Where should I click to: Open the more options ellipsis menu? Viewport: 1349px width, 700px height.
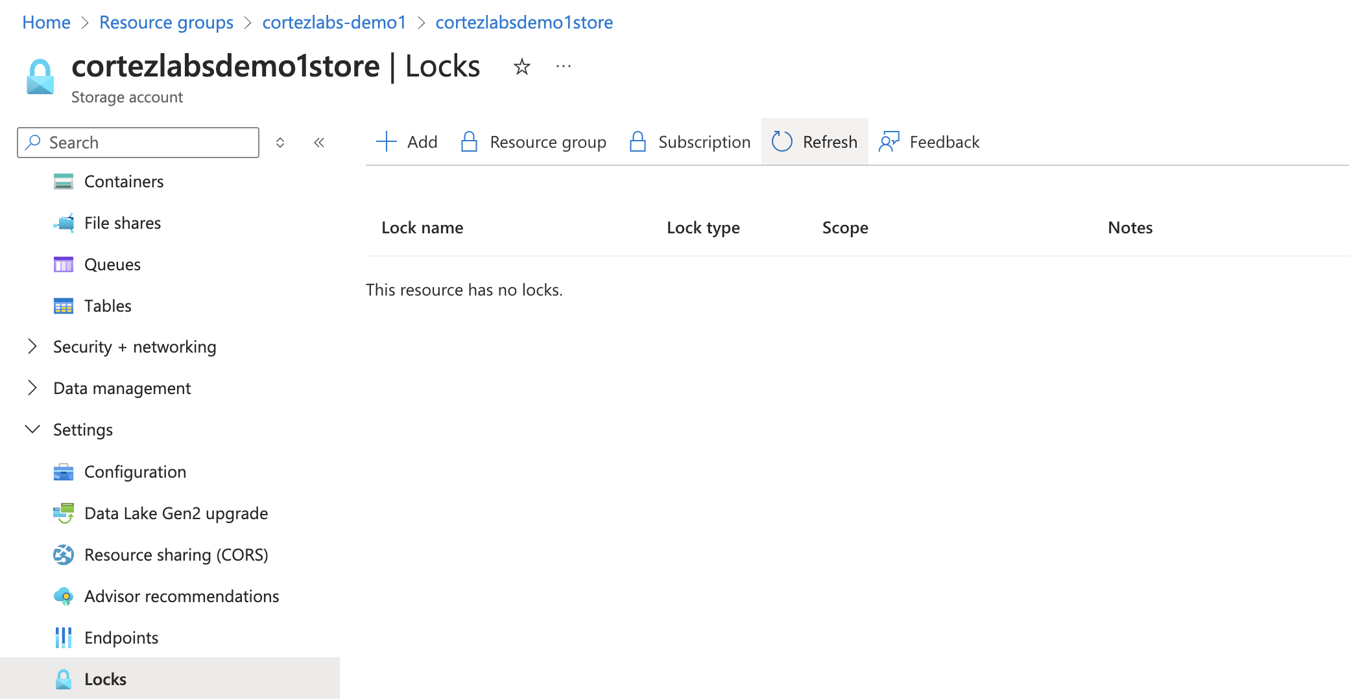click(564, 66)
